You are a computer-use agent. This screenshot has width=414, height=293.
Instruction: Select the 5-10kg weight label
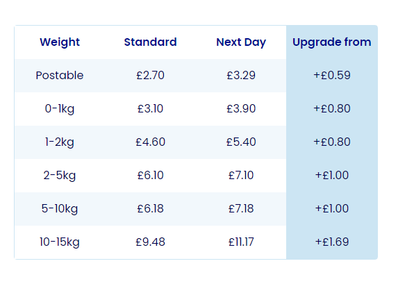point(60,208)
